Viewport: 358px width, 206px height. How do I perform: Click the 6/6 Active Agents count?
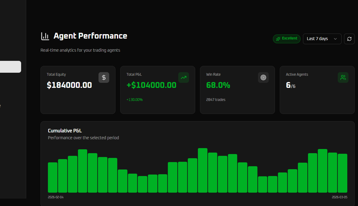tap(290, 85)
